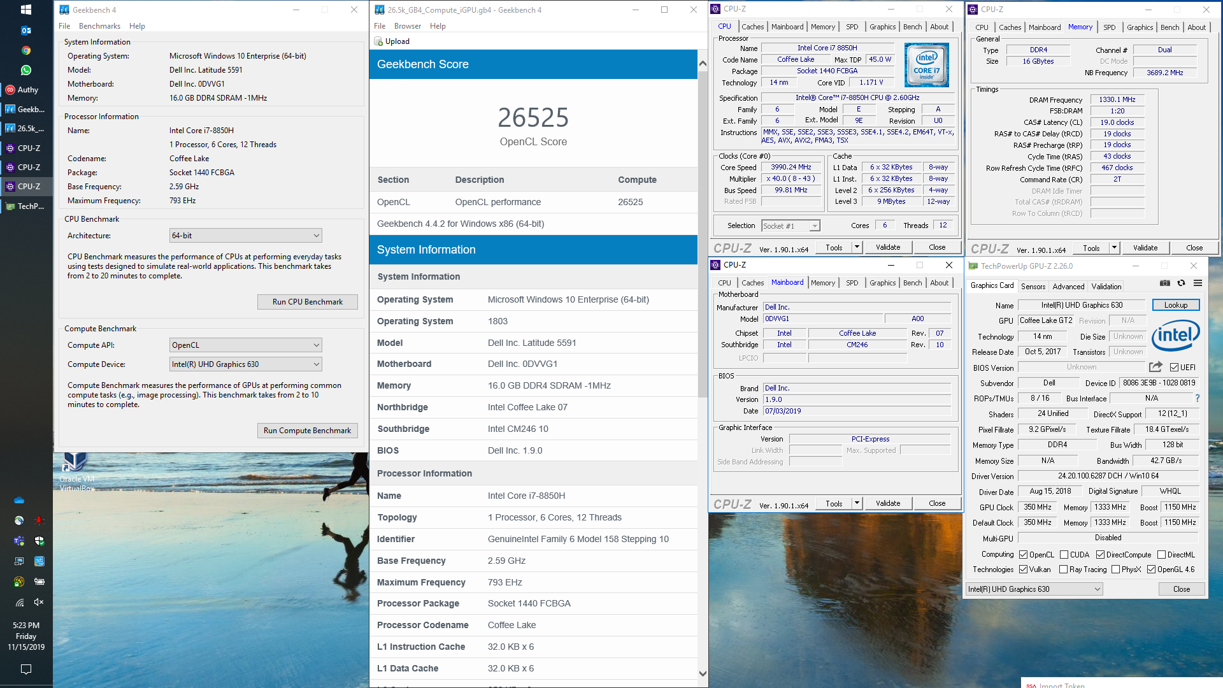Toggle the DirectML checkbox in GPU-Z
The height and width of the screenshot is (688, 1223).
point(1161,555)
